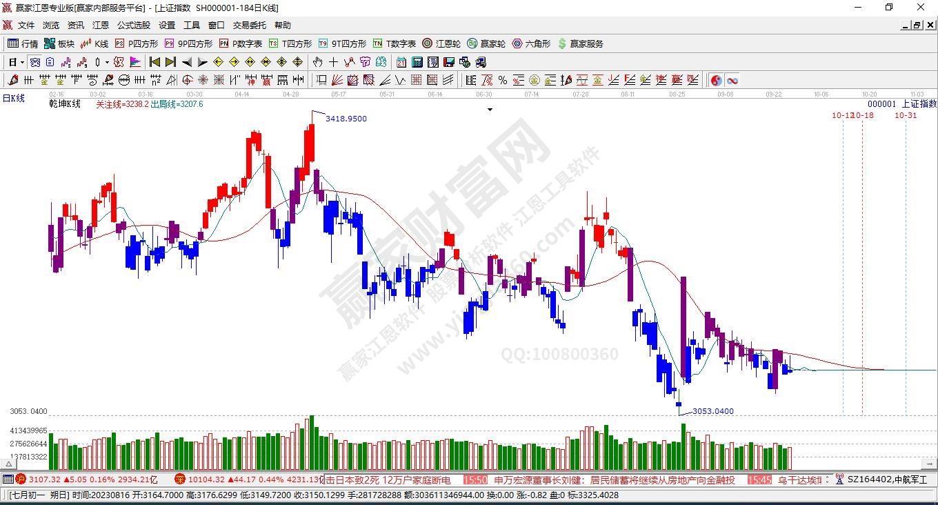Open the 交易委托 menu
The height and width of the screenshot is (505, 938).
click(x=249, y=26)
